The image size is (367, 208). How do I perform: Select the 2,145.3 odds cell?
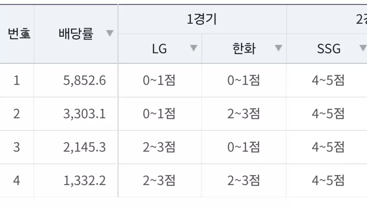pos(76,147)
